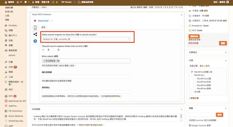The width and height of the screenshot is (233, 127).
Task: Collapse the 分類 categories panel arrow
Action: 226,61
